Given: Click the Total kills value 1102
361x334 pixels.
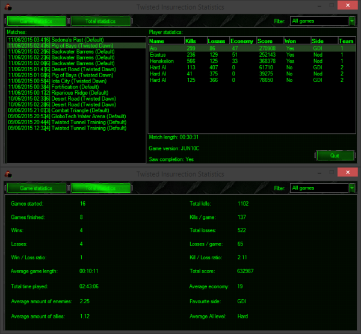Looking at the screenshot, I should pos(243,204).
